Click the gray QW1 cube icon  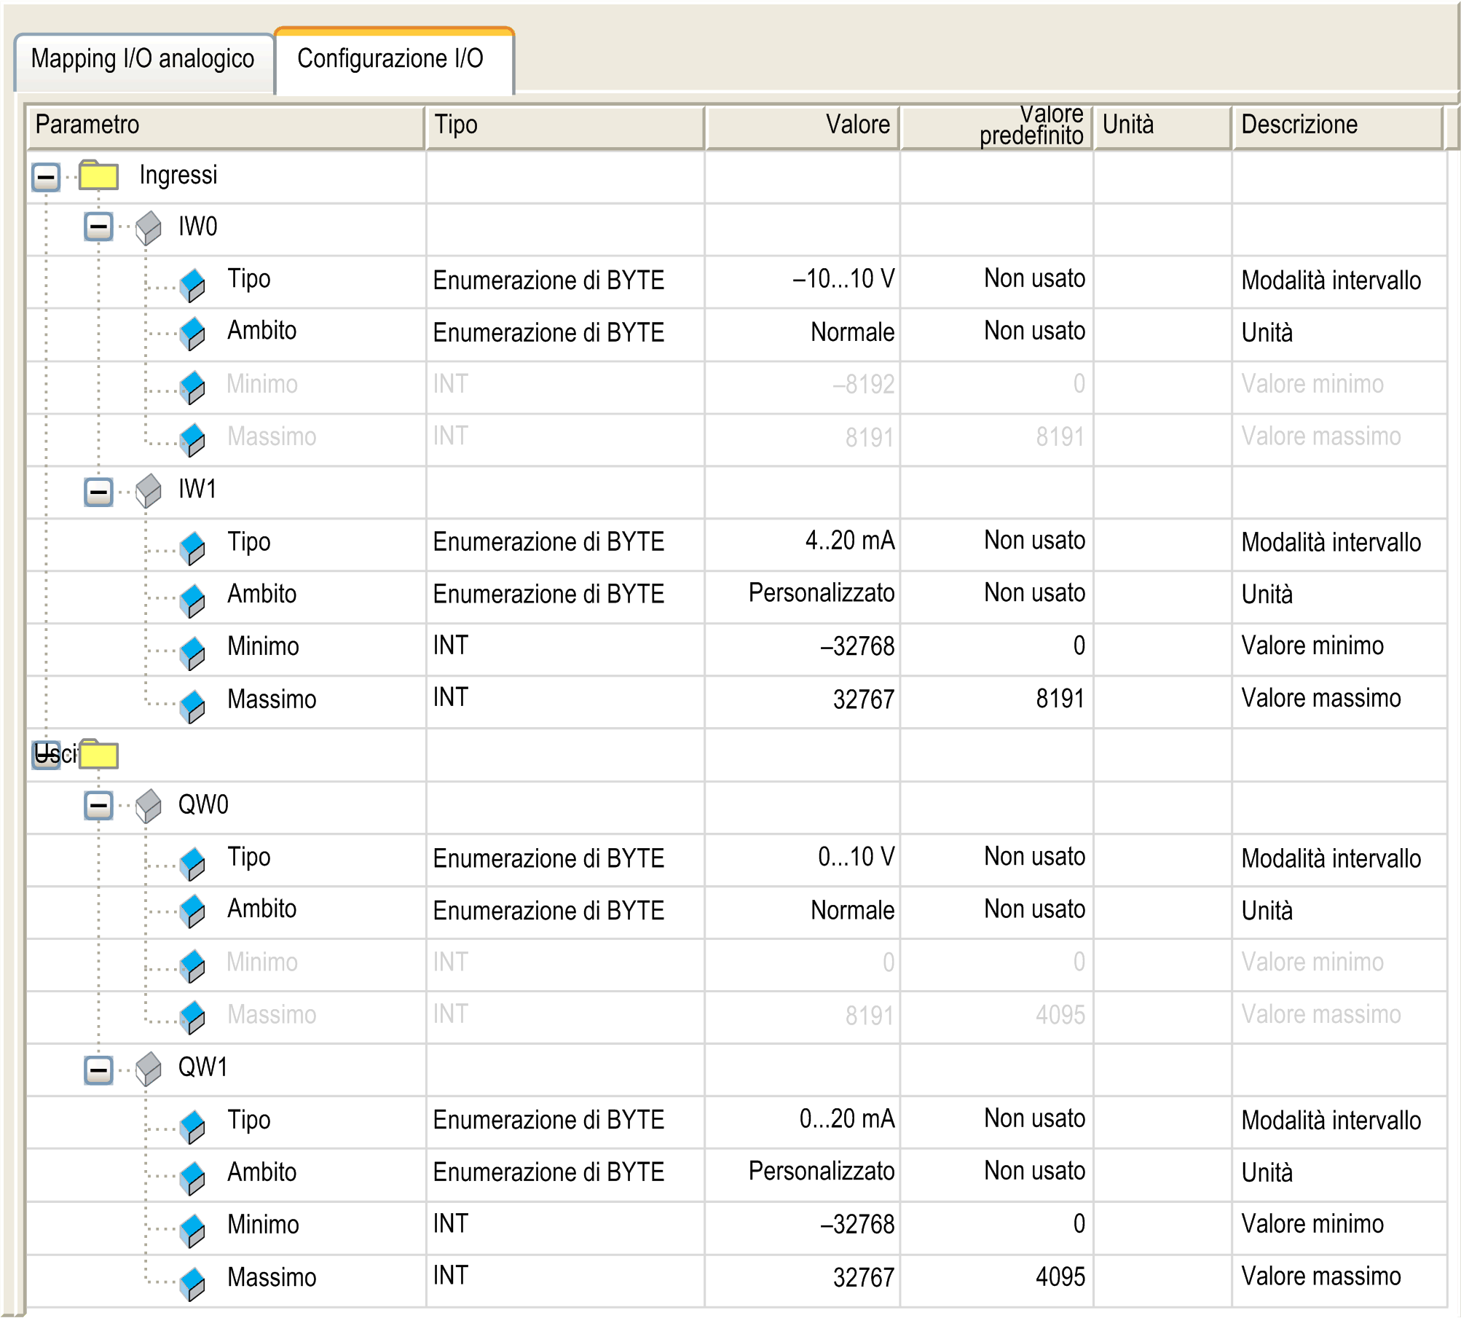click(149, 1068)
